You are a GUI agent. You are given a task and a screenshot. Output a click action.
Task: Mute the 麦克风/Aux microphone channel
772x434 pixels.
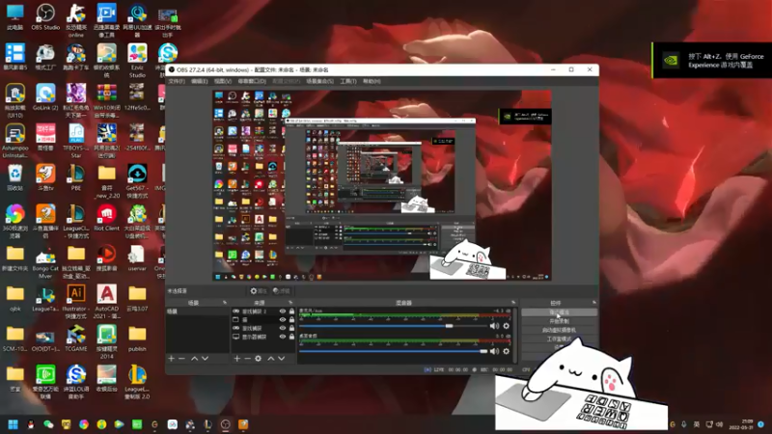coord(494,326)
